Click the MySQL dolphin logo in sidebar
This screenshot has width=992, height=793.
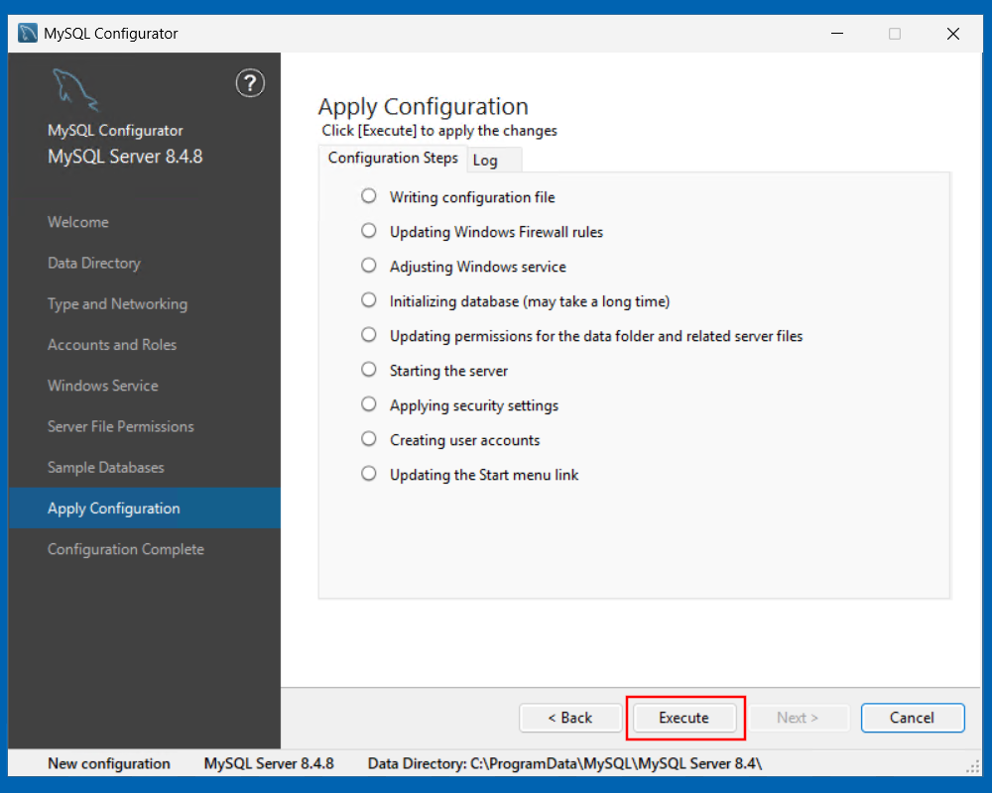pyautogui.click(x=75, y=90)
